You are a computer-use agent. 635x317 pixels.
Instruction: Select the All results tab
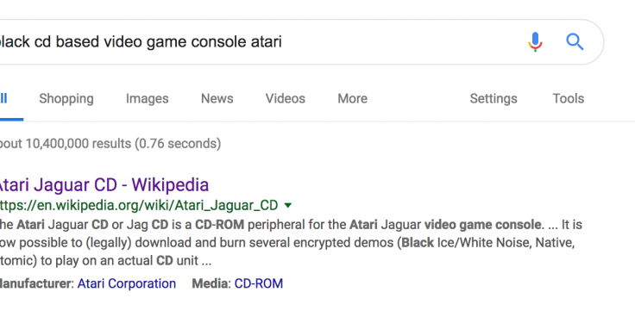click(4, 99)
